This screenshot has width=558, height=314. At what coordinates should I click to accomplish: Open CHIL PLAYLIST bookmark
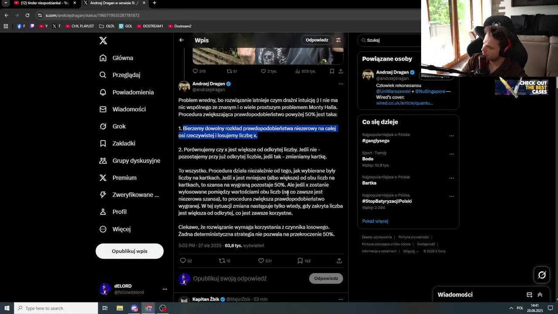click(x=80, y=26)
